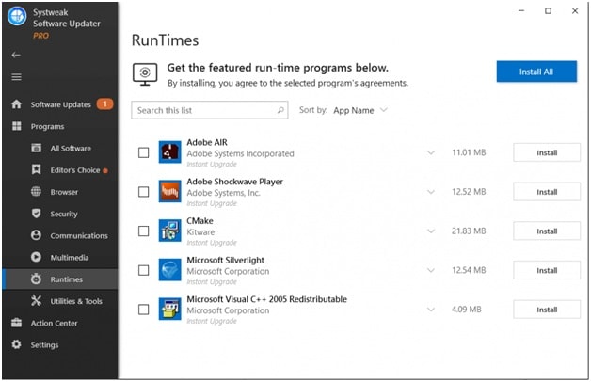Check the Microsoft Silverlight checkbox
The height and width of the screenshot is (382, 591).
(x=144, y=270)
